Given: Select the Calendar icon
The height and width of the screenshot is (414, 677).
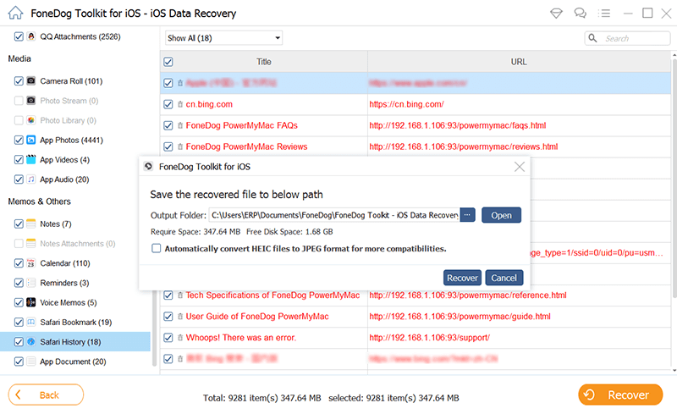Looking at the screenshot, I should tap(31, 263).
